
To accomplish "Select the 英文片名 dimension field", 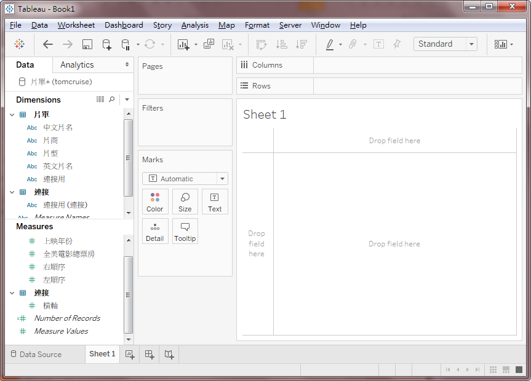I will 58,166.
